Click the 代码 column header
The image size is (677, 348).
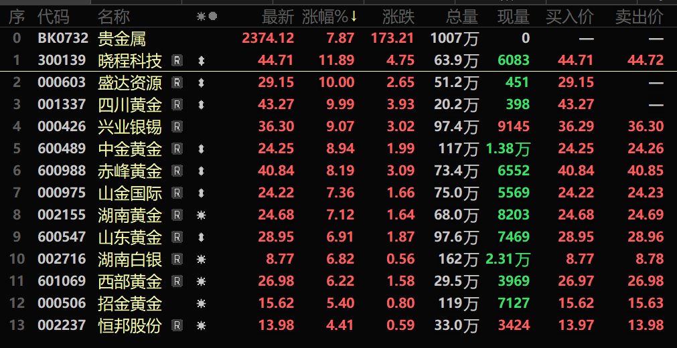53,17
